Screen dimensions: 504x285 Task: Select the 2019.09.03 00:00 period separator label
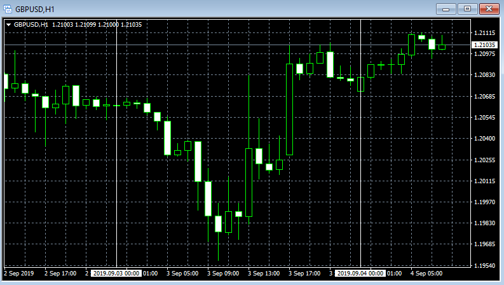click(116, 274)
